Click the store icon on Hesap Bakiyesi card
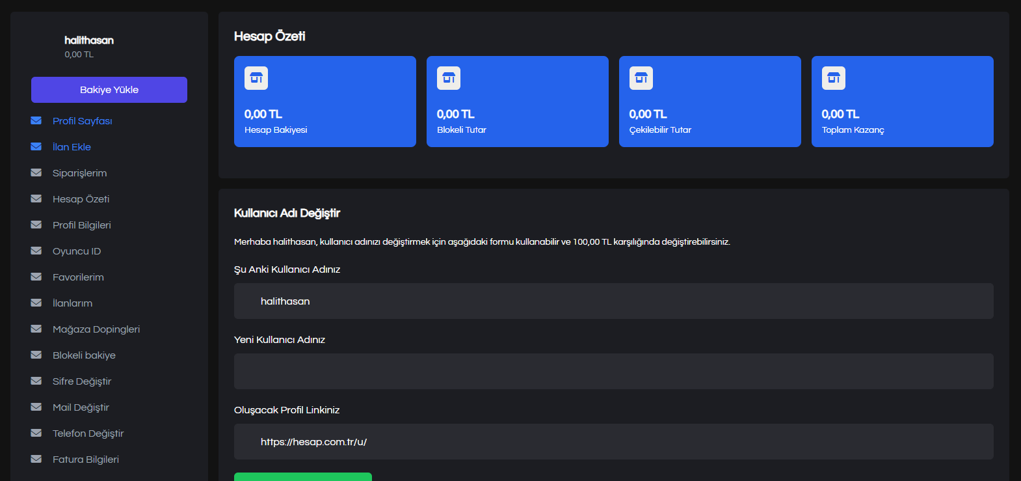This screenshot has height=481, width=1021. (x=256, y=78)
